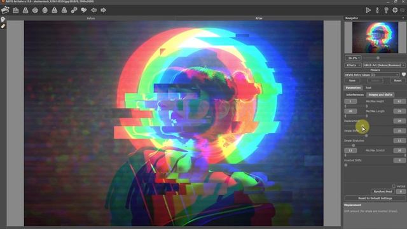This screenshot has height=229, width=407.
Task: Click the minimum height field showing 3
Action: tap(350, 101)
